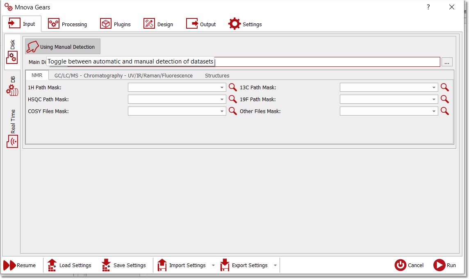The width and height of the screenshot is (469, 279).
Task: Toggle Using Manual Detection button
Action: (x=62, y=47)
